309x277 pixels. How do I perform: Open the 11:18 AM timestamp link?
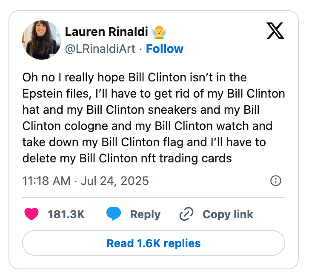click(46, 181)
